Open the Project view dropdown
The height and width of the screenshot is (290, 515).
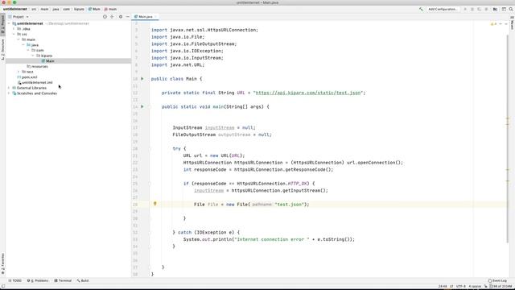[x=19, y=16]
